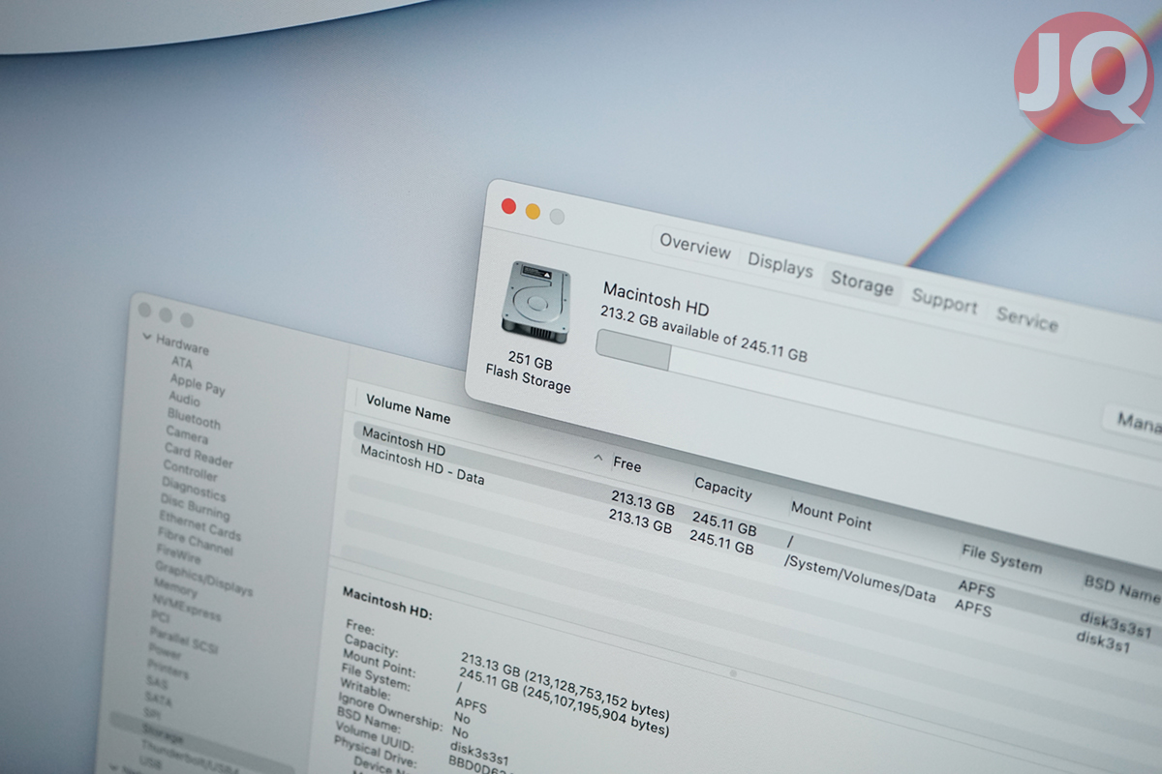This screenshot has width=1162, height=774.
Task: Select Fibre Channel in the sidebar
Action: (195, 543)
